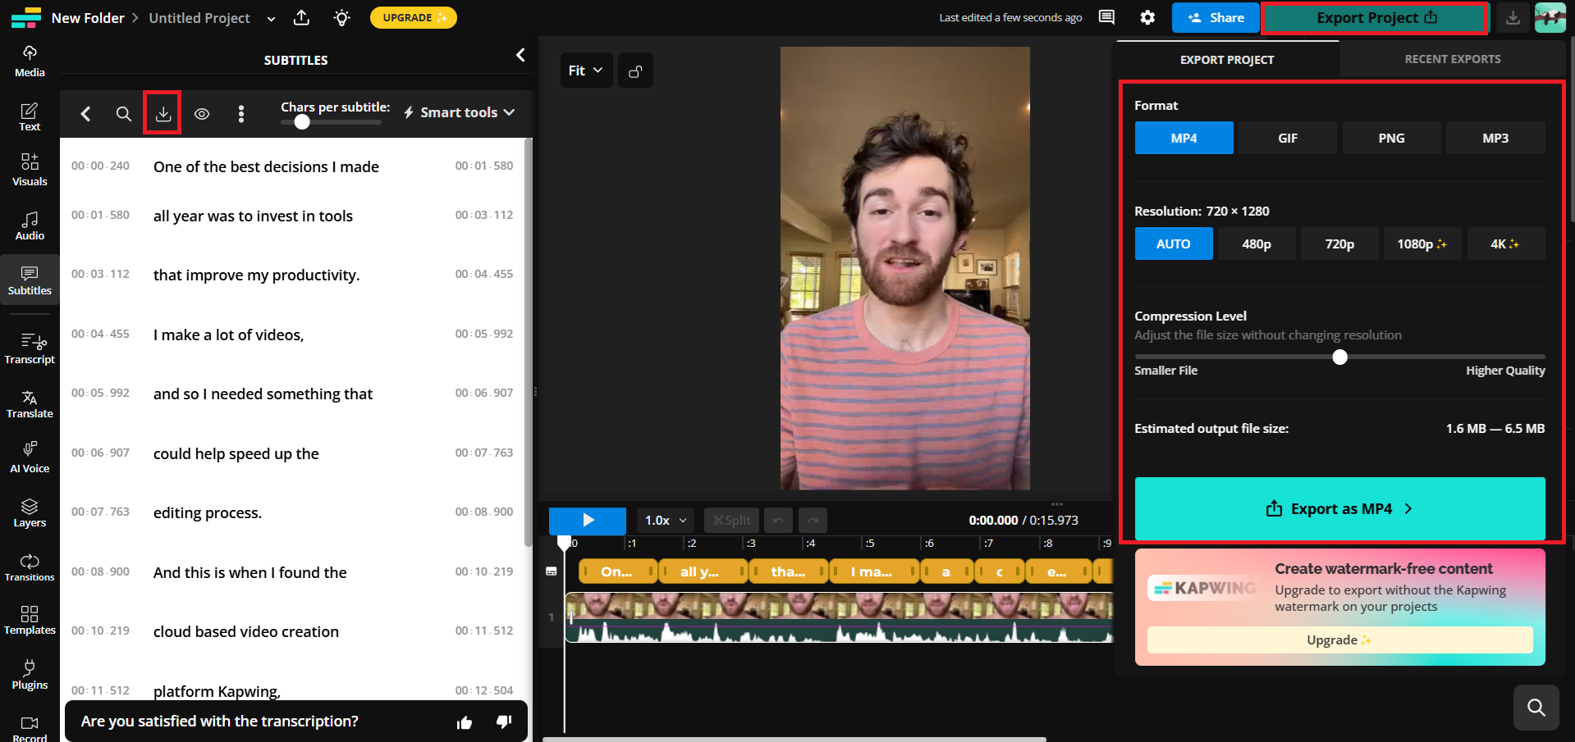Click the Split button

coord(731,520)
